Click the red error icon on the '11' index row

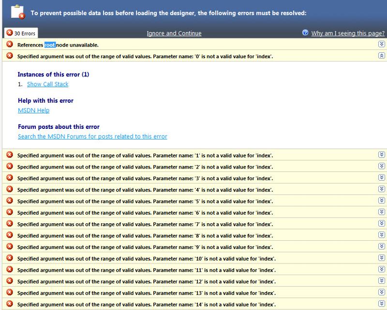[10, 269]
